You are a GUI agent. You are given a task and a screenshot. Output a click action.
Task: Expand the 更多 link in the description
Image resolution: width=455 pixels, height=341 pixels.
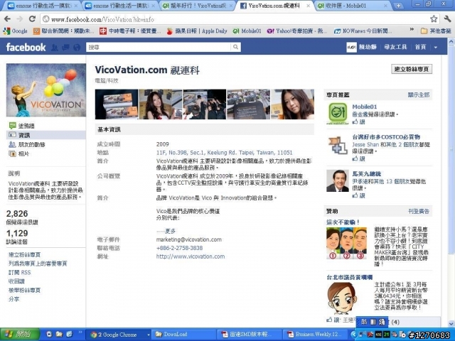coord(170,231)
